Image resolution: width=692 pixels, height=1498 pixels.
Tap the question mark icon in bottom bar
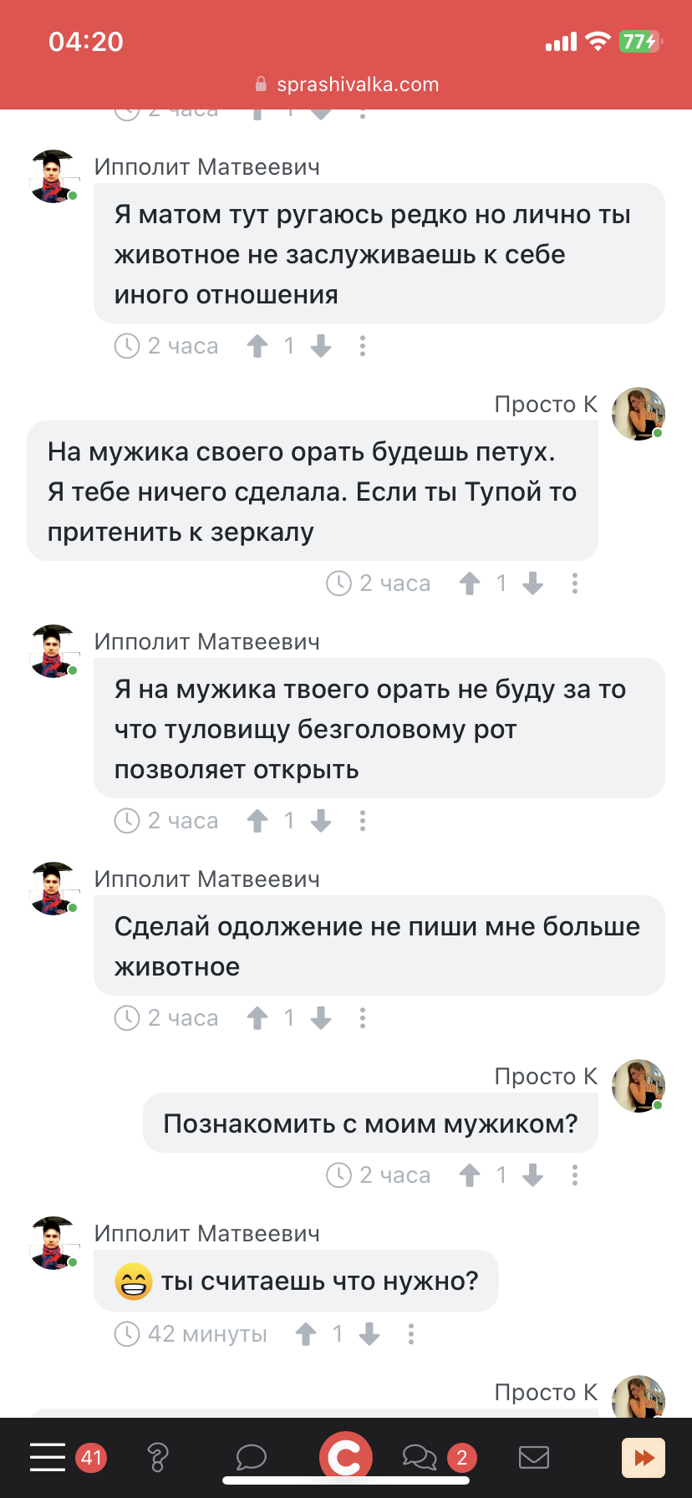[157, 1458]
